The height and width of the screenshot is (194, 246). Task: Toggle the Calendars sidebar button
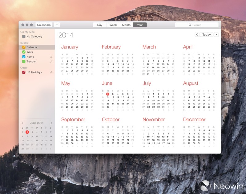[x=44, y=25]
